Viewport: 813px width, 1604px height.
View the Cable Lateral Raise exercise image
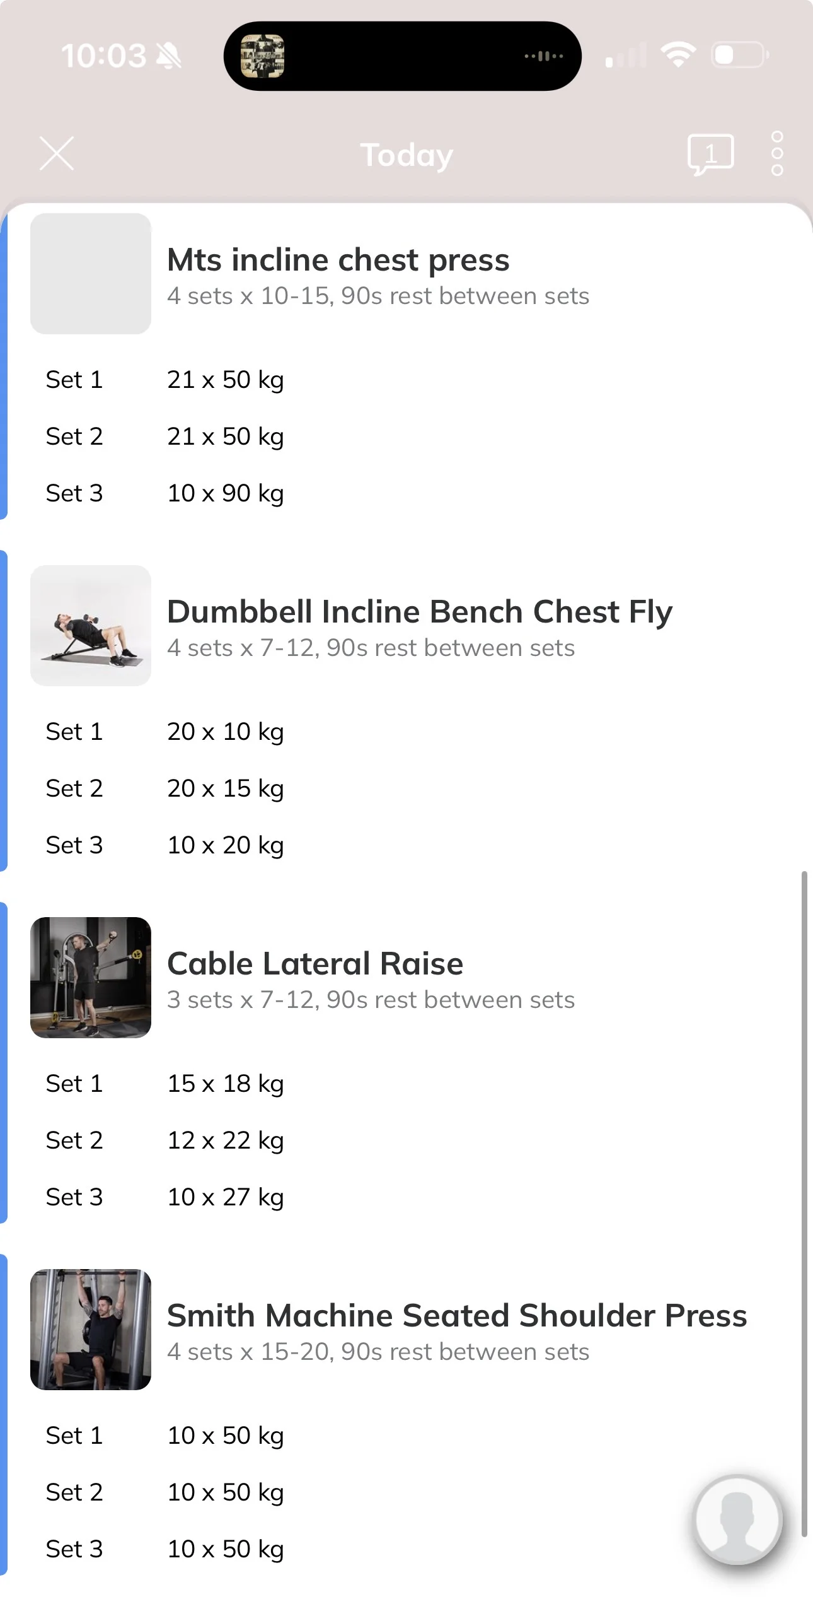coord(91,978)
